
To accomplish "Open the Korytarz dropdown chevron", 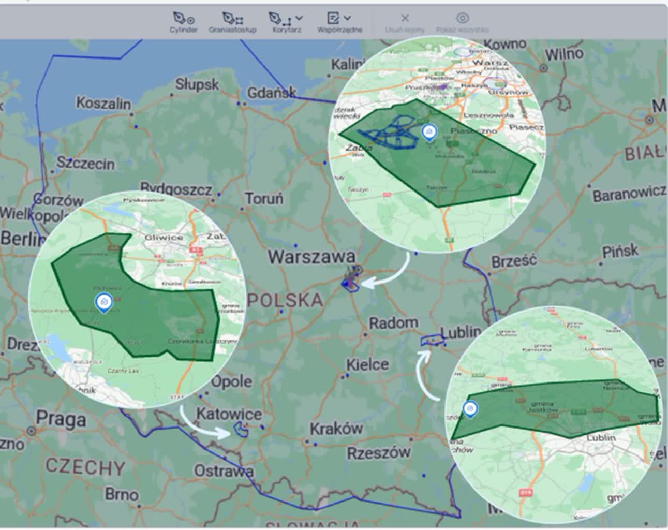I will (x=298, y=17).
